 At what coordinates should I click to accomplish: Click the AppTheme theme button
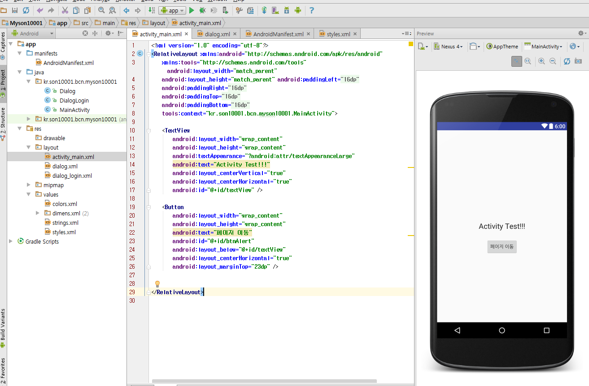[502, 47]
